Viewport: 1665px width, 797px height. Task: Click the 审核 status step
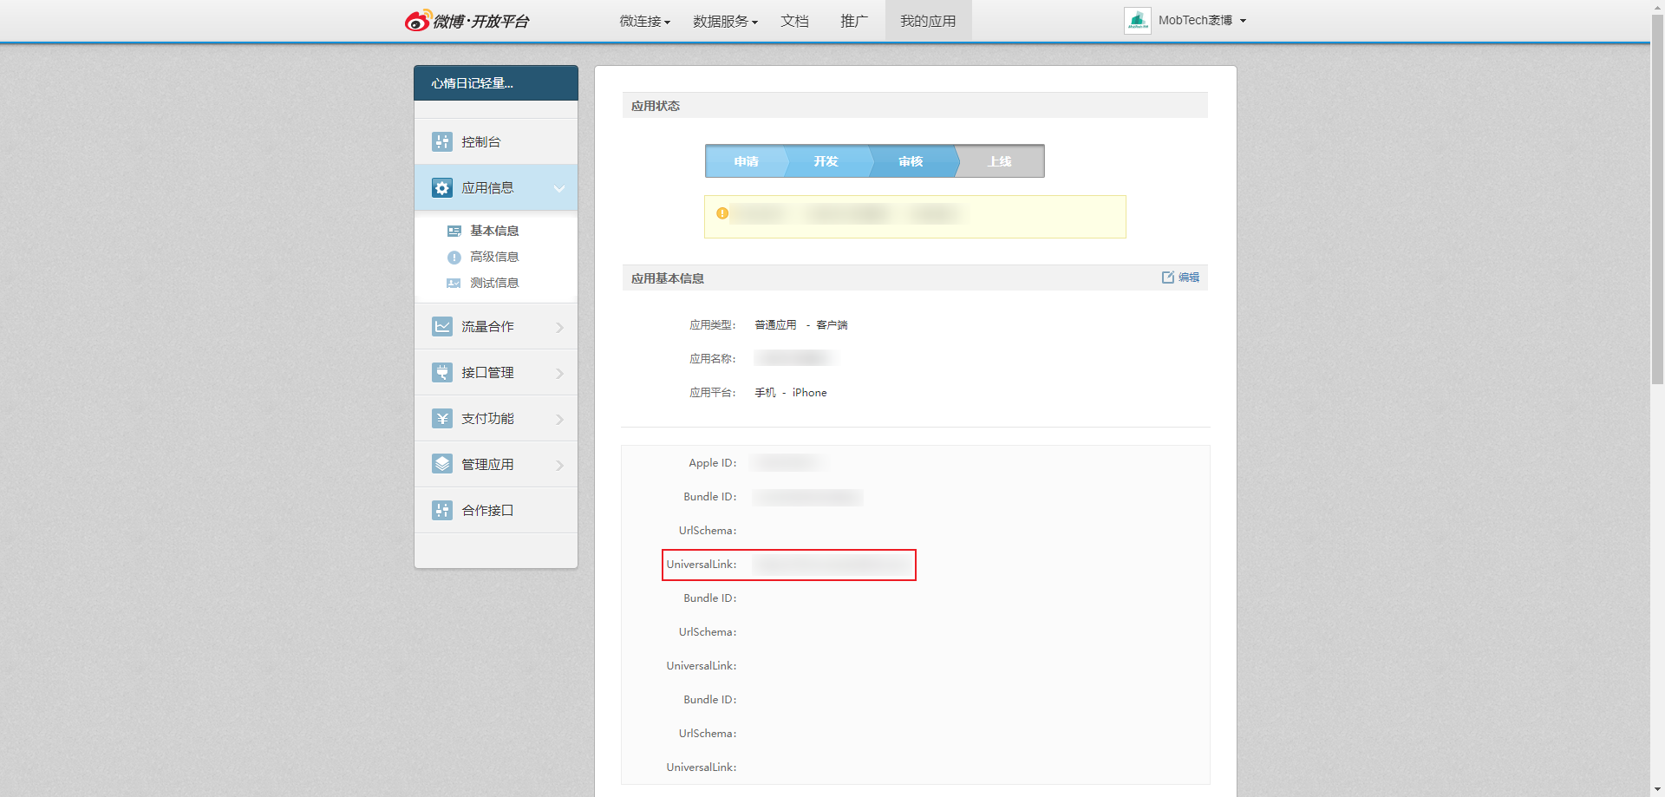tap(911, 161)
